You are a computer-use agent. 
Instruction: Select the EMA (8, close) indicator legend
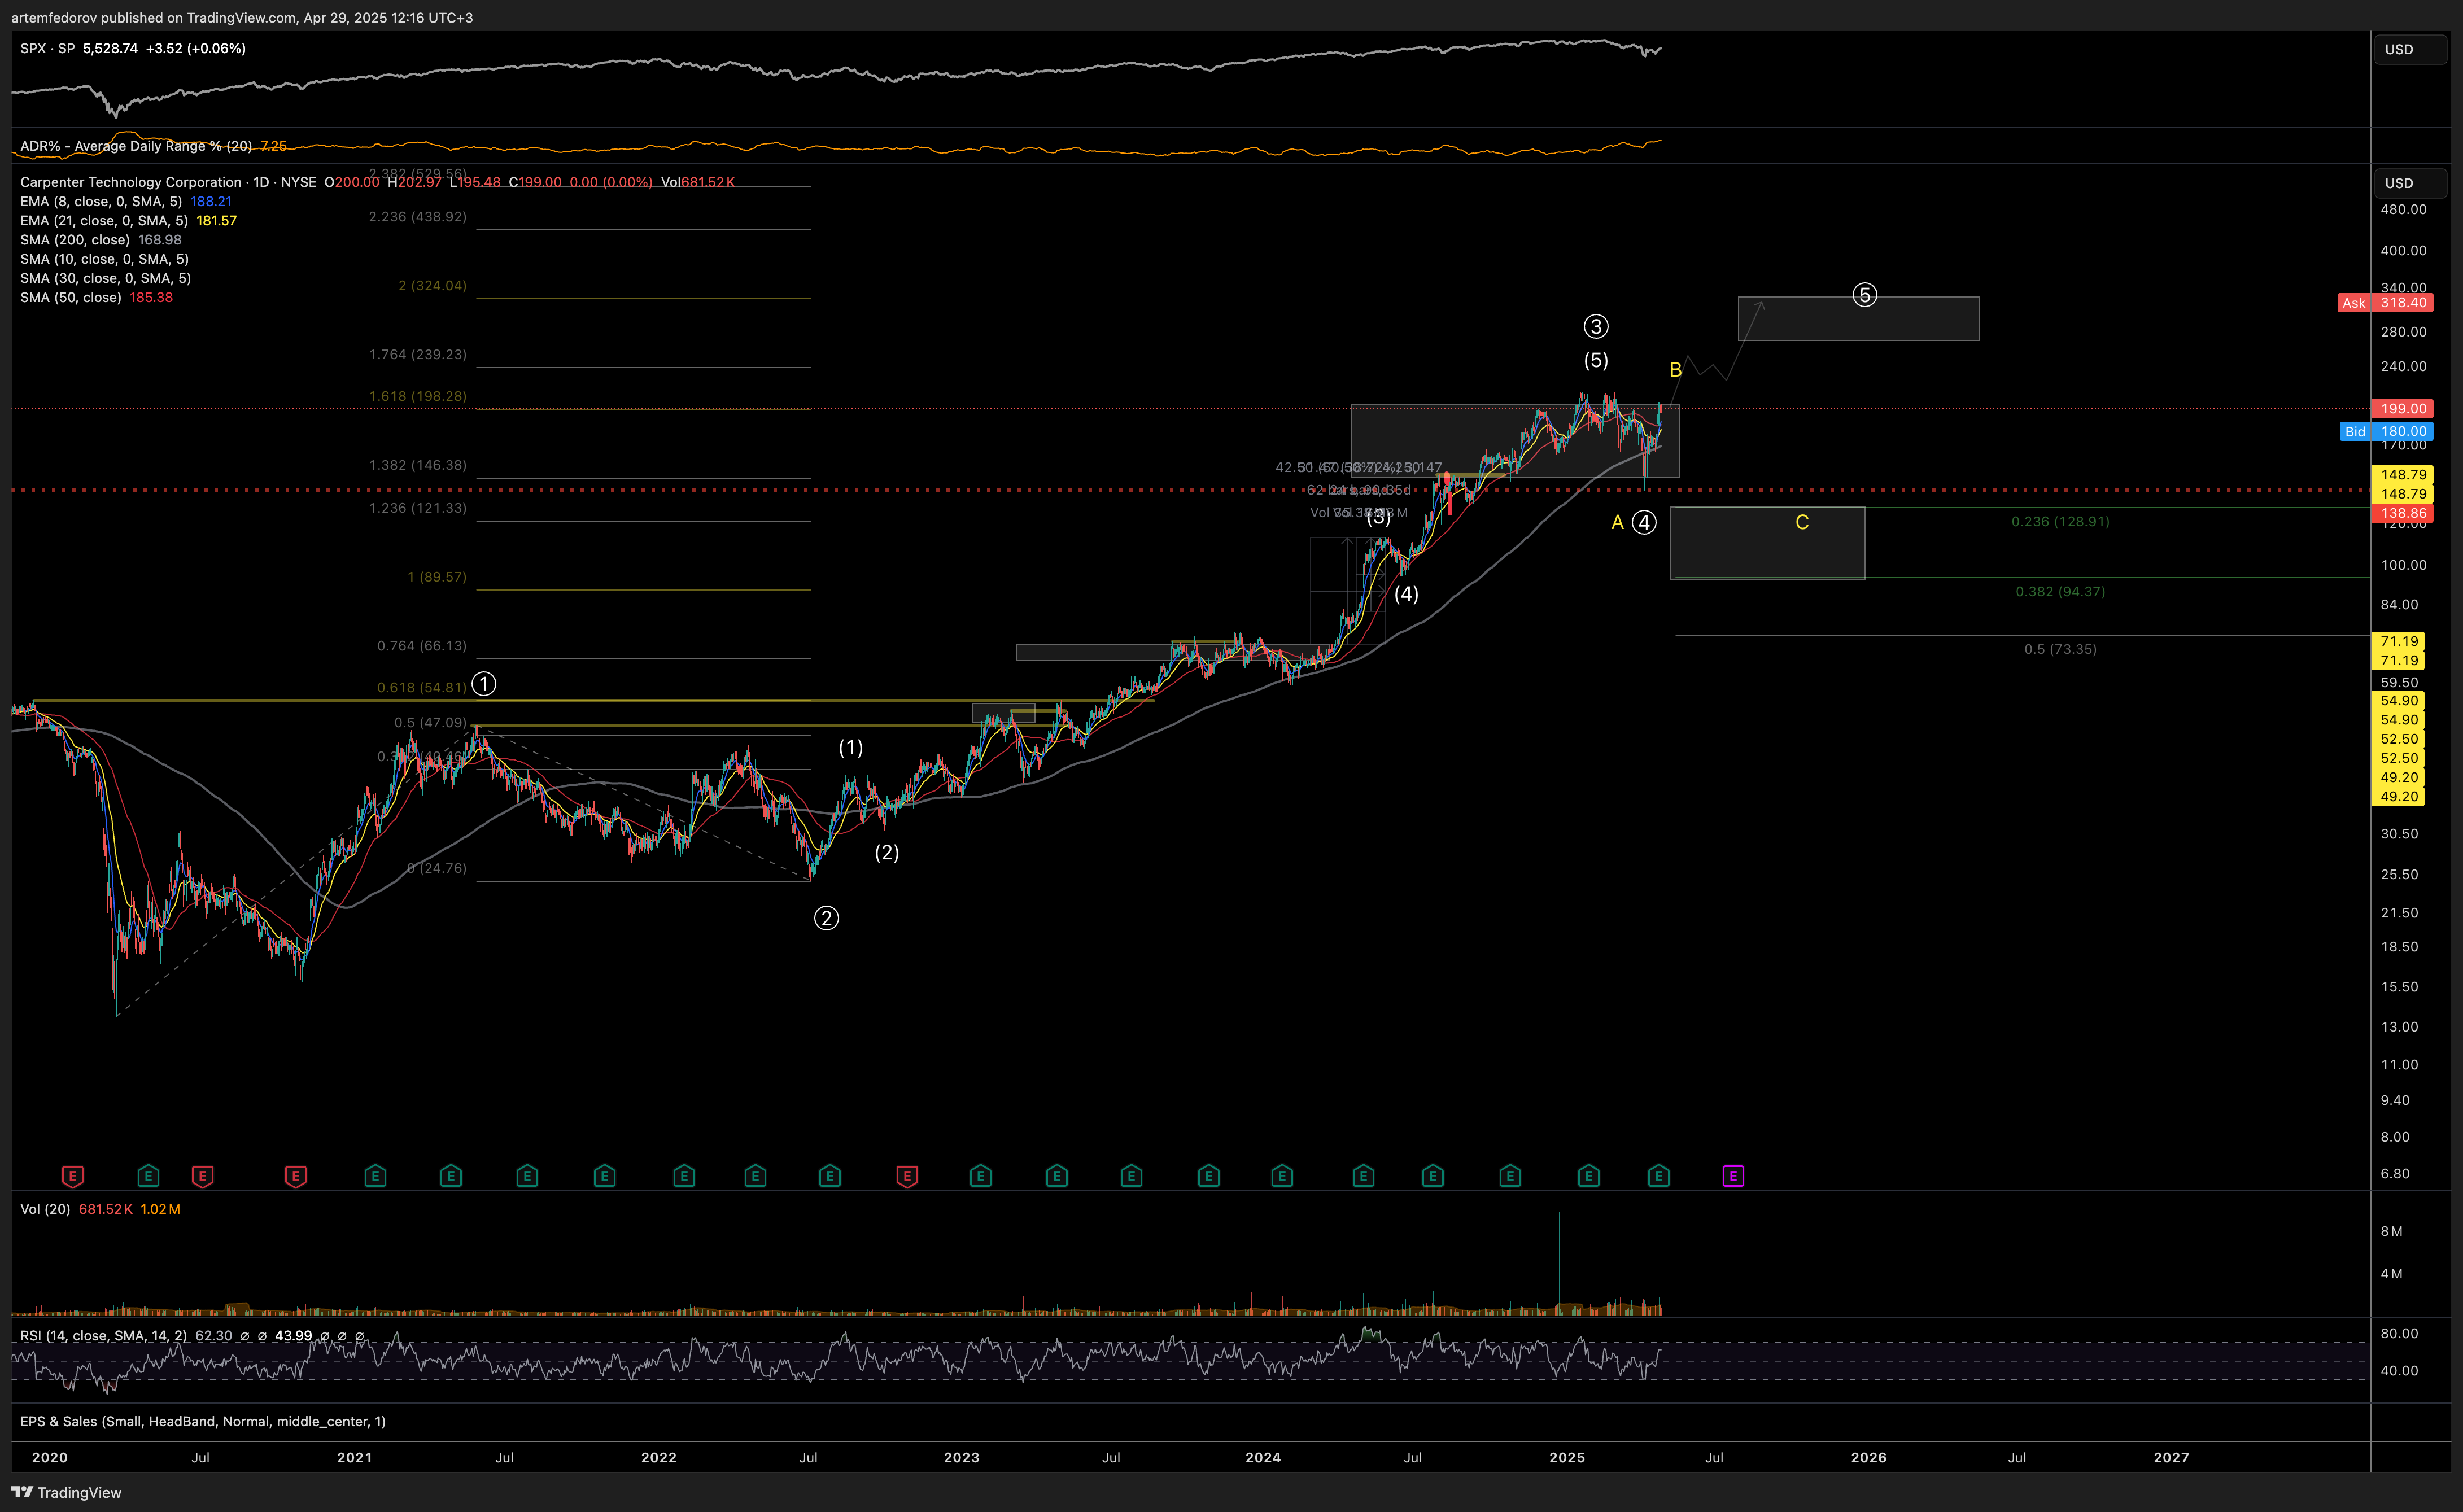(x=101, y=201)
